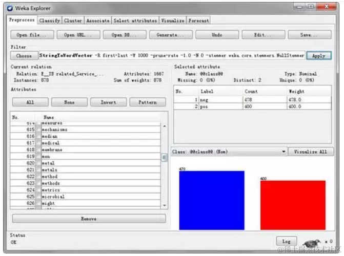
Task: Select the might attribute row
Action: pyautogui.click(x=85, y=203)
